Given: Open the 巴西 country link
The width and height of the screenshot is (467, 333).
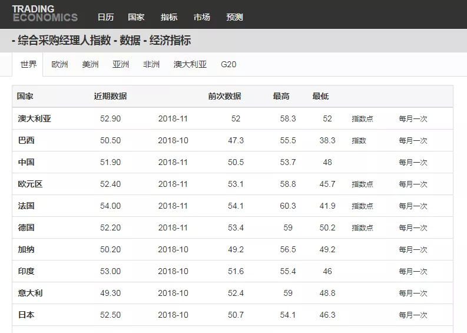Looking at the screenshot, I should [26, 140].
